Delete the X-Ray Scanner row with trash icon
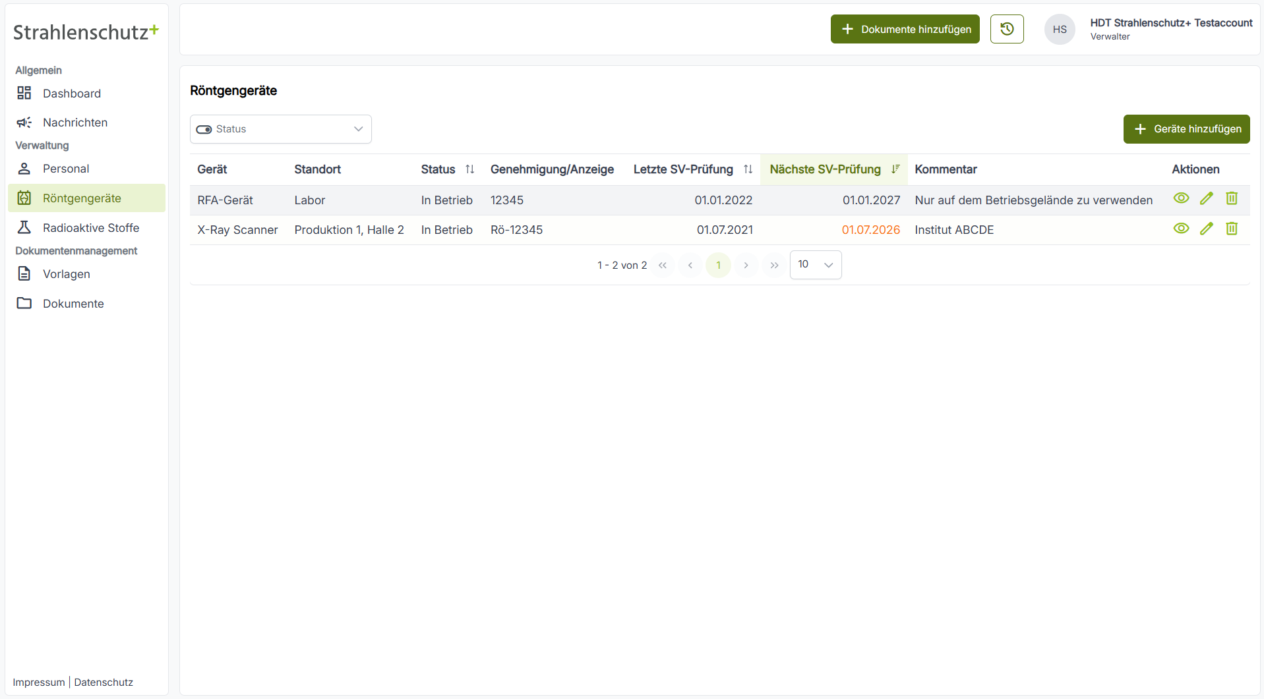The height and width of the screenshot is (699, 1264). [x=1232, y=229]
